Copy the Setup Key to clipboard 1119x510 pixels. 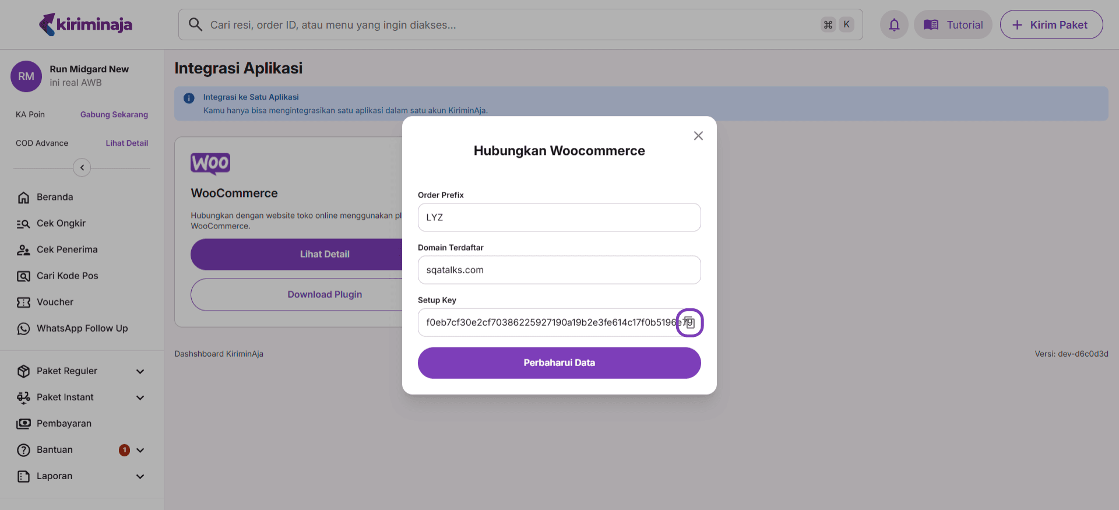(x=689, y=323)
